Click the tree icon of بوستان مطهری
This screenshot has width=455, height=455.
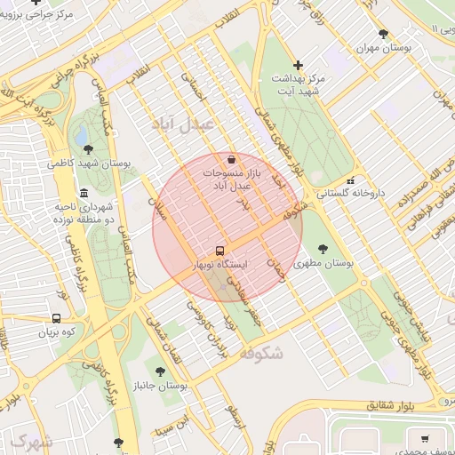323,249
